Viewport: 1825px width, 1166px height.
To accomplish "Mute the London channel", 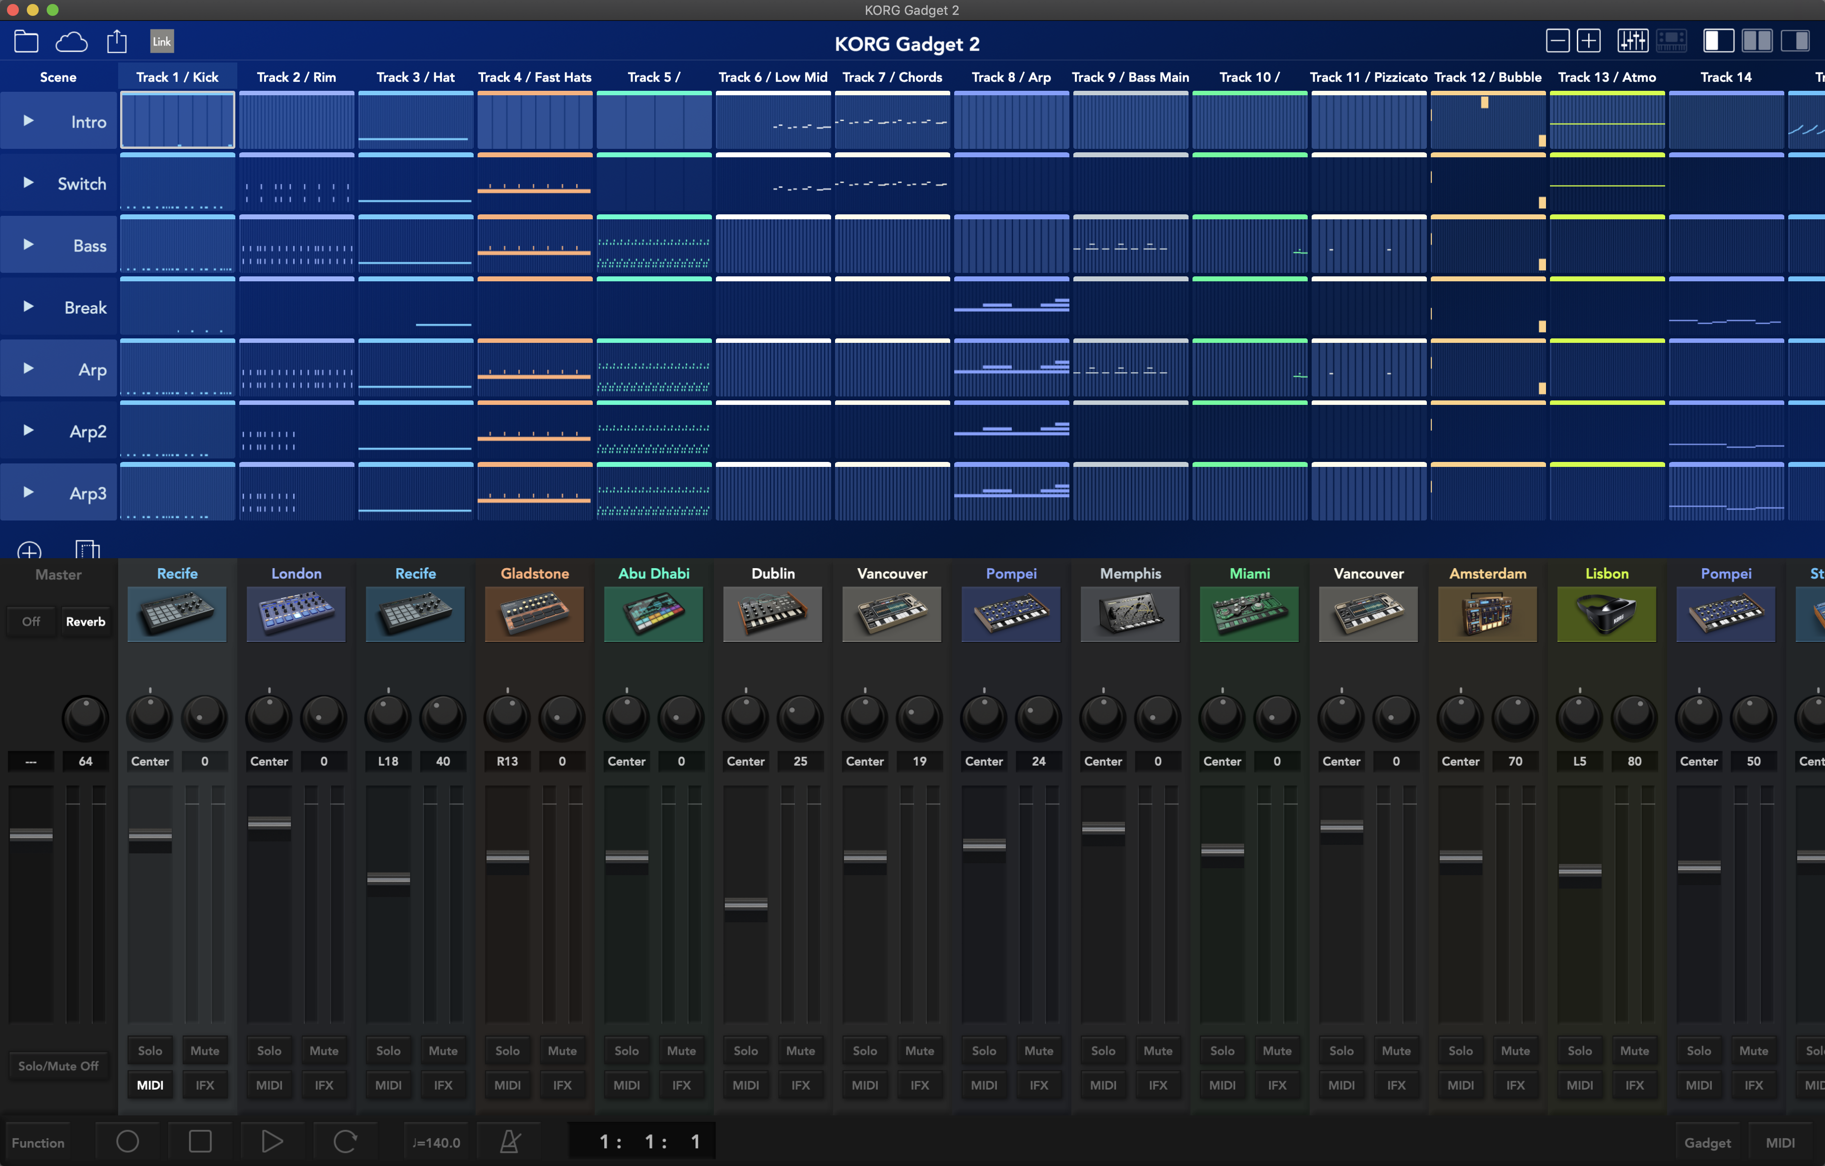I will (x=324, y=1051).
